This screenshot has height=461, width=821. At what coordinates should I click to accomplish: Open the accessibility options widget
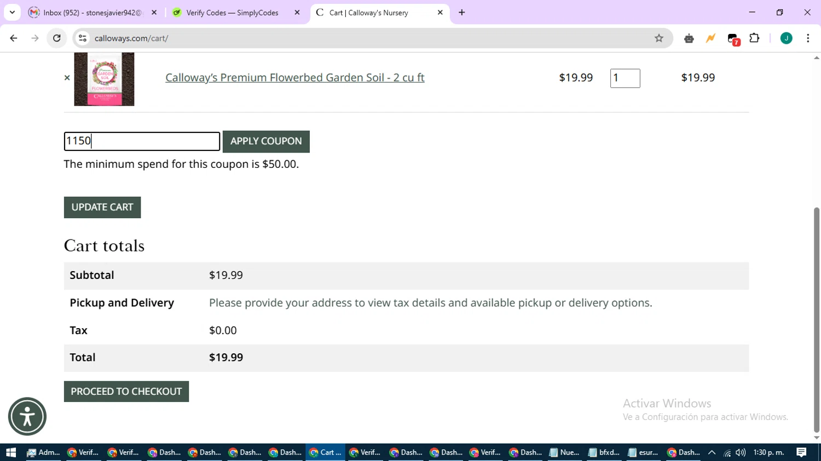pos(27,417)
